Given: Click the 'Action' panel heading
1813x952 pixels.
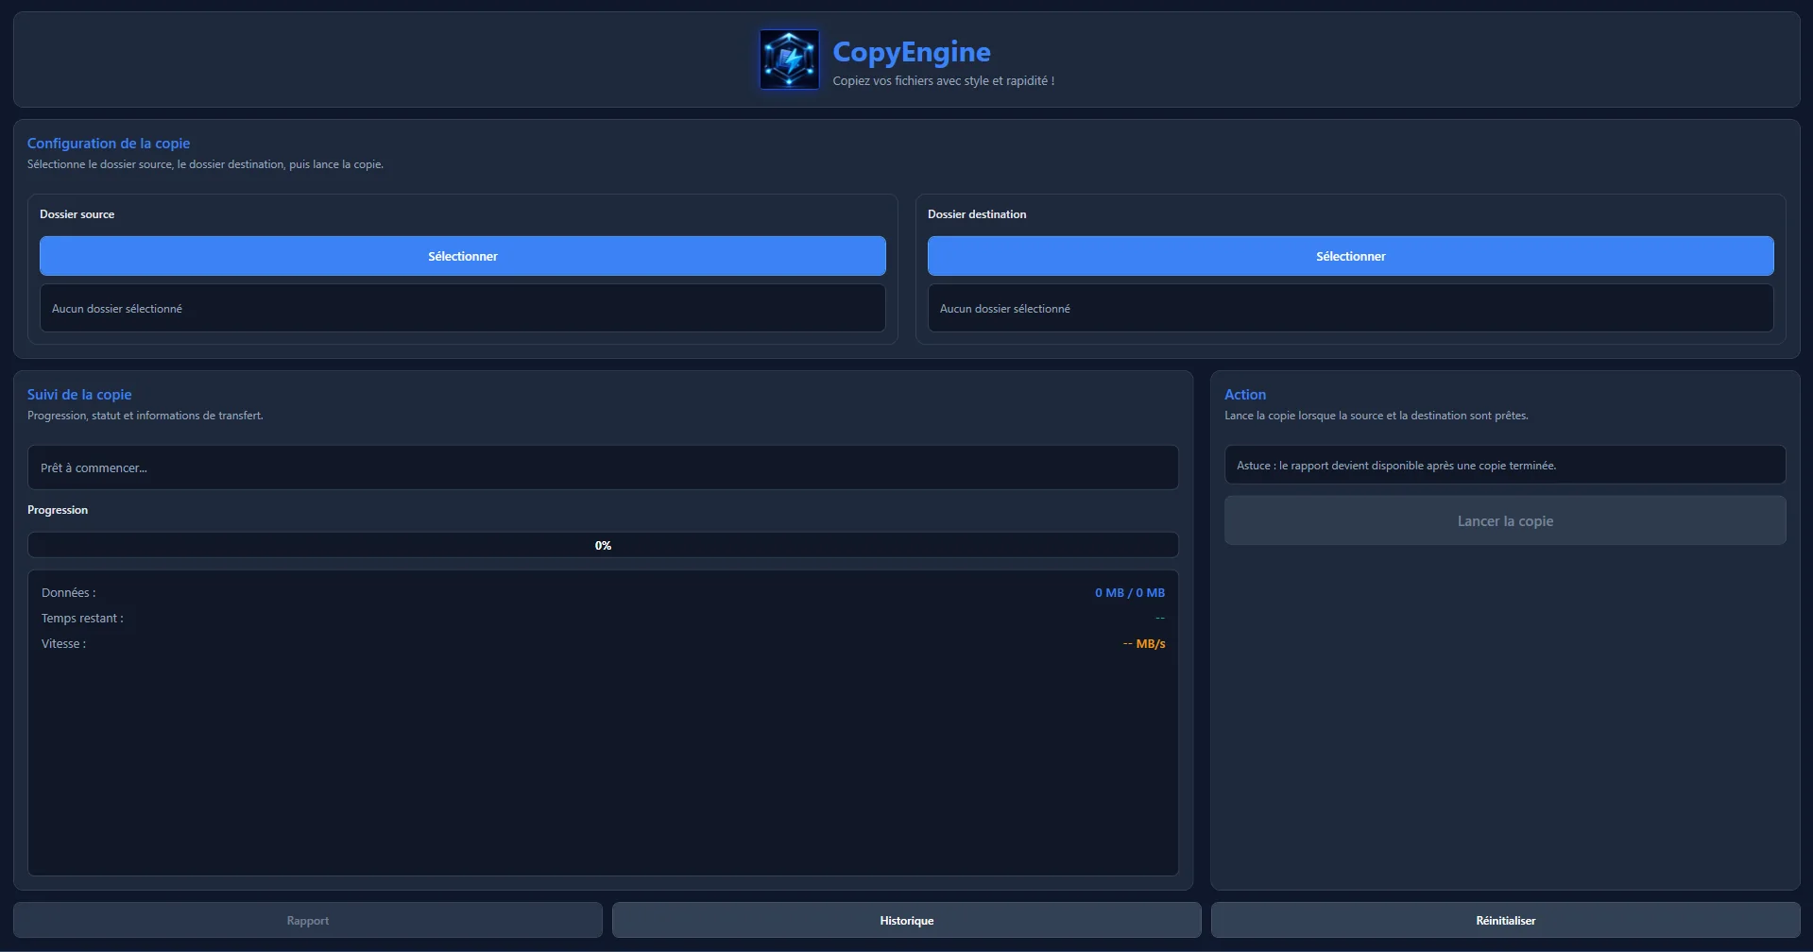Looking at the screenshot, I should click(1245, 395).
